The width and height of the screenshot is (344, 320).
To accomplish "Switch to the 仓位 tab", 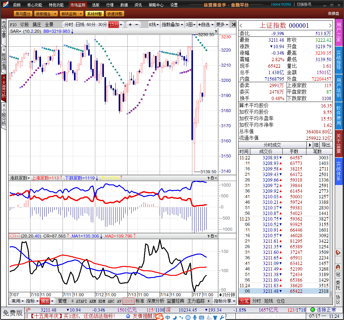I will pos(281,301).
